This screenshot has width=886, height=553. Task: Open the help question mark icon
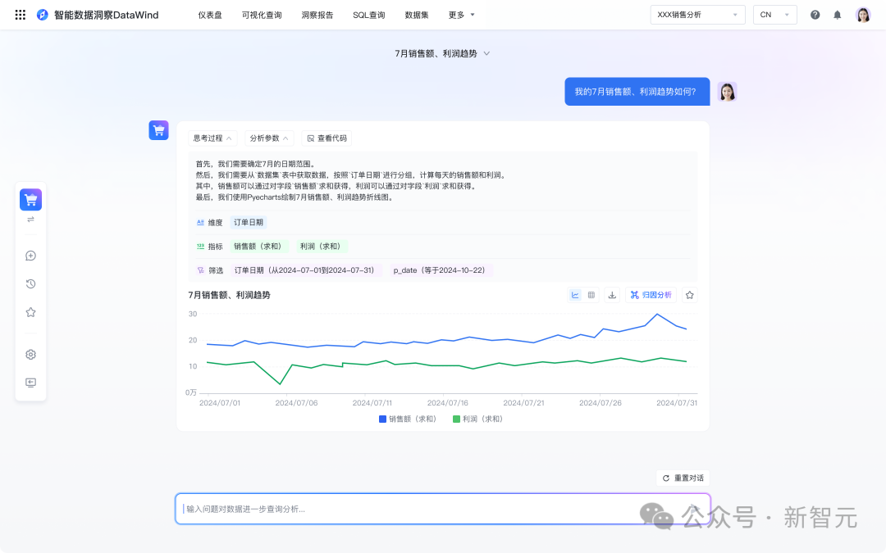tap(815, 15)
